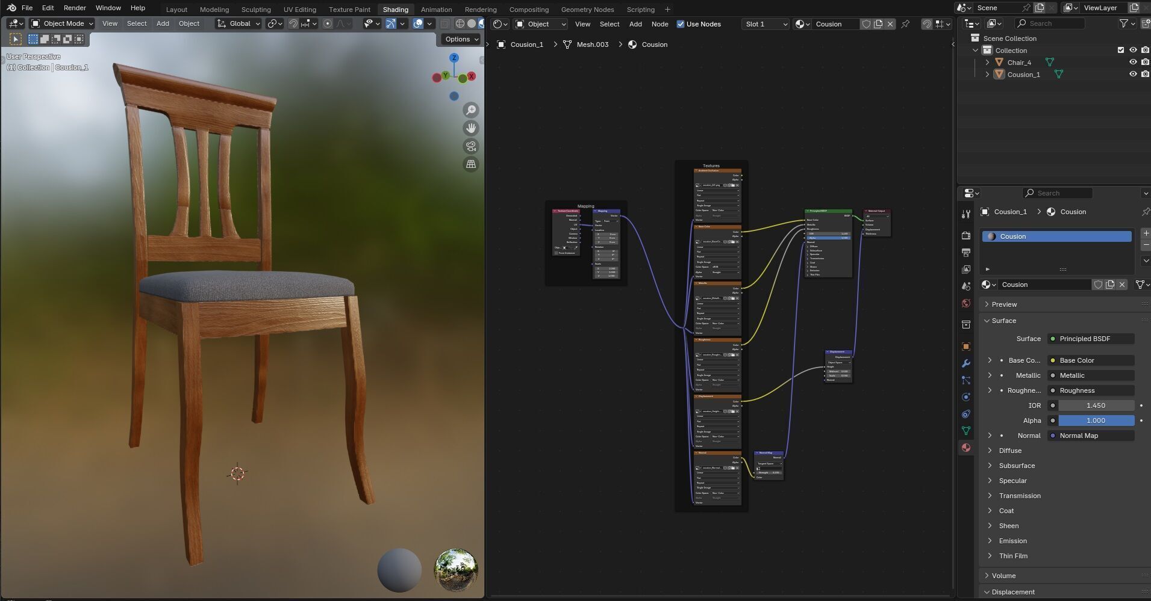Click the Base Color linked texture button
The width and height of the screenshot is (1151, 601).
[1091, 360]
